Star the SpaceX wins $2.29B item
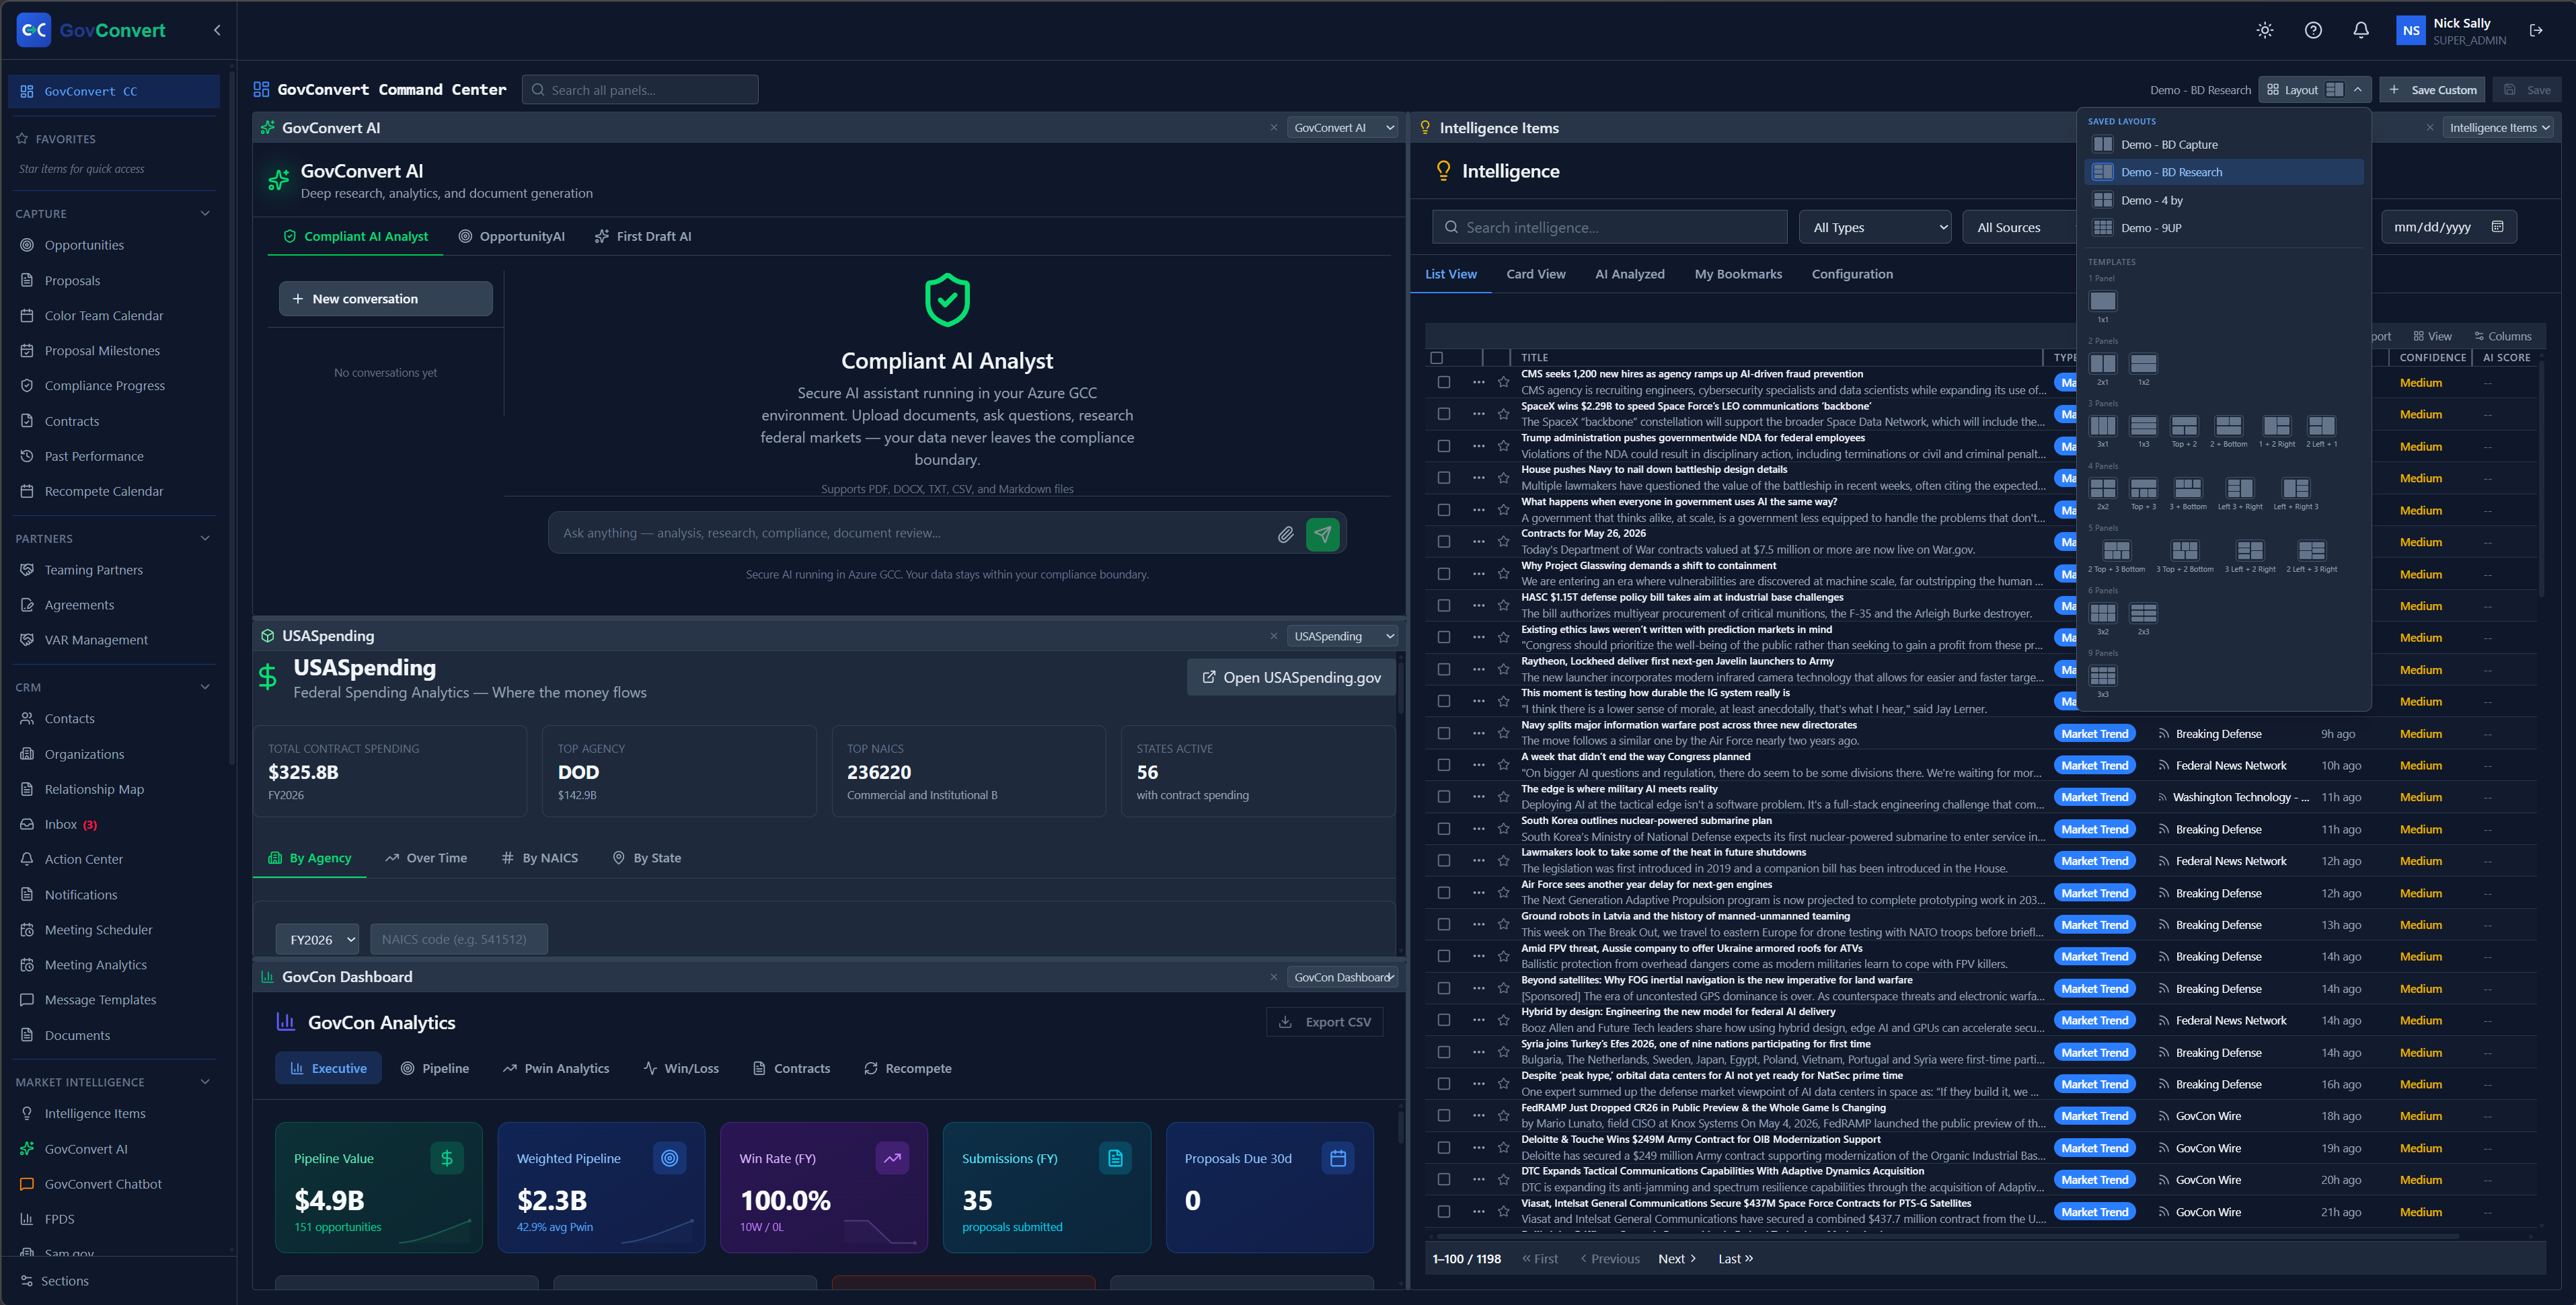Image resolution: width=2576 pixels, height=1305 pixels. coord(1503,414)
